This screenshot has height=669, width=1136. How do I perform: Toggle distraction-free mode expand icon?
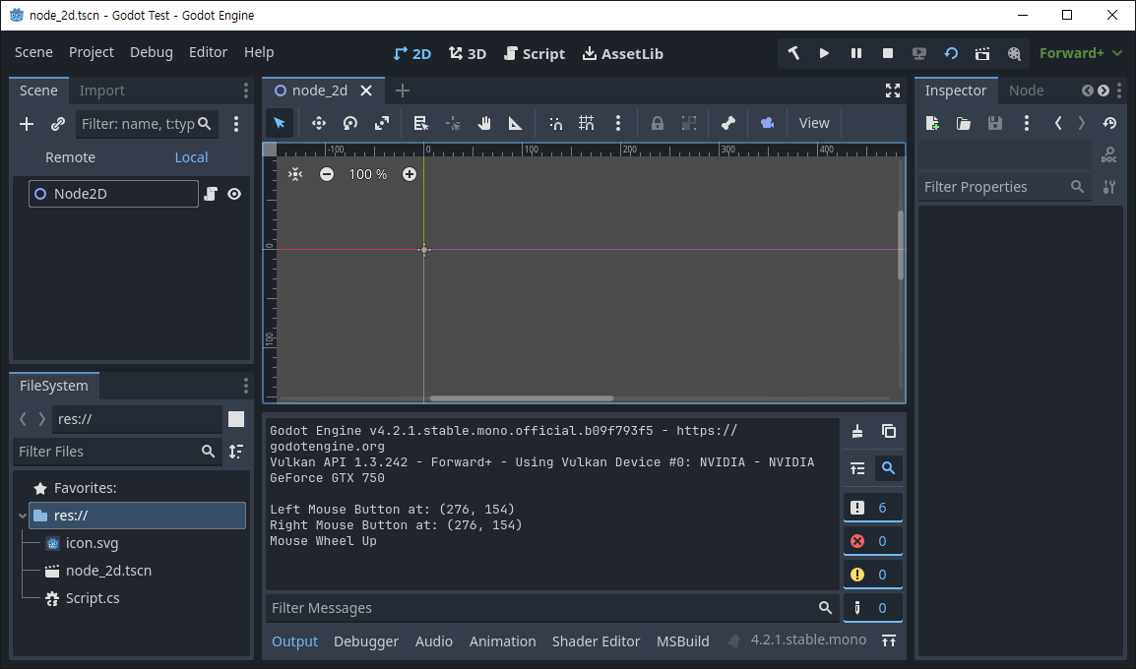(893, 91)
